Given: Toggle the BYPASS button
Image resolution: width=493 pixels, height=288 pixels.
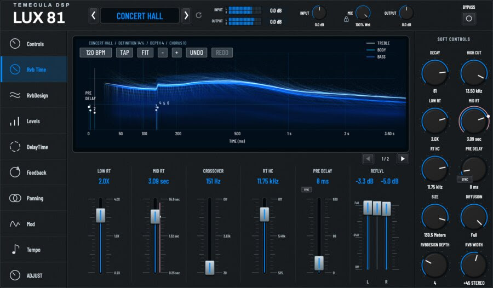Looking at the screenshot, I should pyautogui.click(x=469, y=18).
